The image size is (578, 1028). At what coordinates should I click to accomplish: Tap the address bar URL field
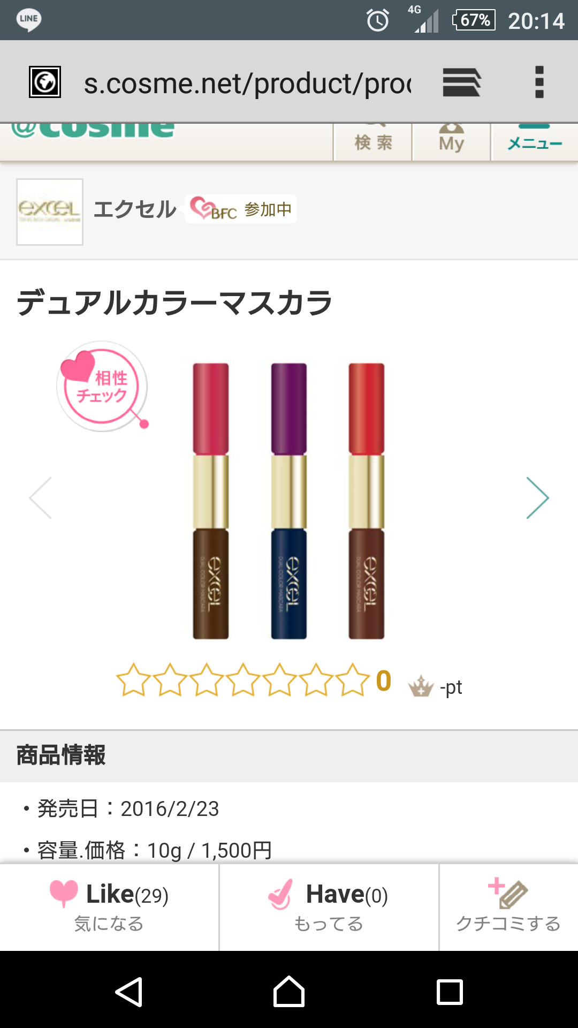click(247, 84)
